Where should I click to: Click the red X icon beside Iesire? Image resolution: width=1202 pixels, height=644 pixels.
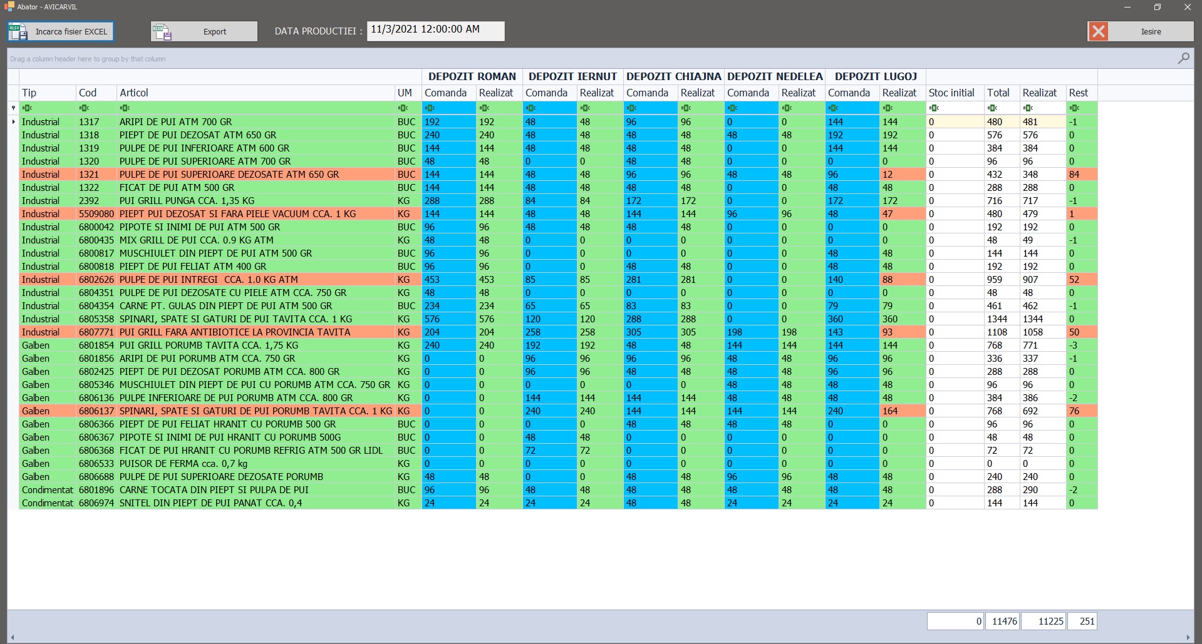pyautogui.click(x=1098, y=31)
